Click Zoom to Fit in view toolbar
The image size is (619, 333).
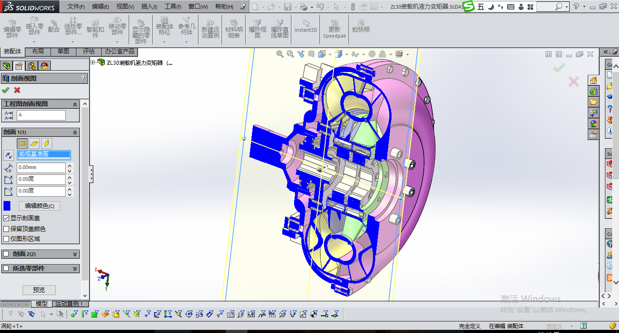click(x=280, y=54)
